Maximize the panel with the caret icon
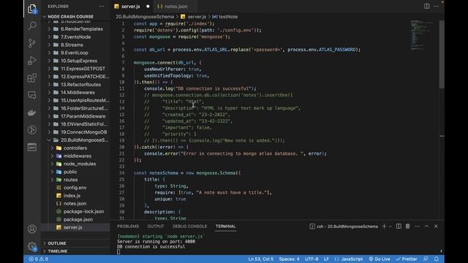Image resolution: width=468 pixels, height=263 pixels. (x=426, y=226)
